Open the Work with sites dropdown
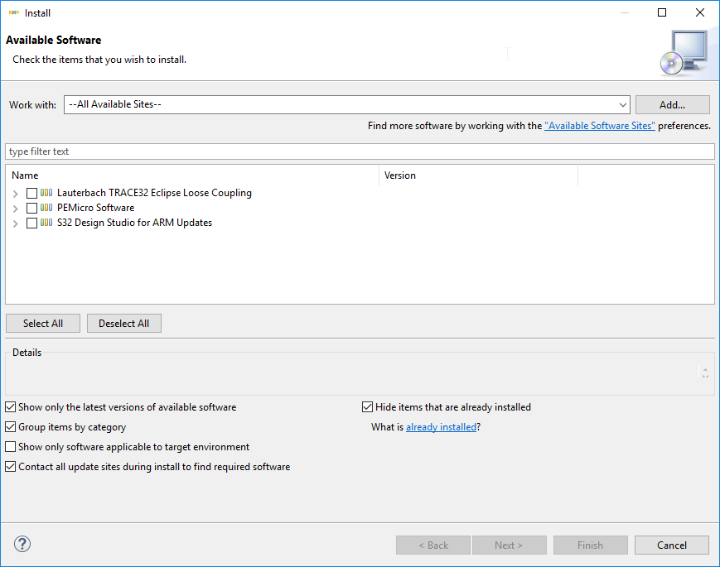The image size is (720, 567). pos(623,105)
